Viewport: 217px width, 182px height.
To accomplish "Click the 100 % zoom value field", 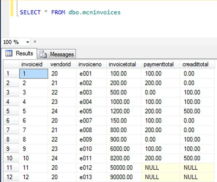I will (x=14, y=42).
